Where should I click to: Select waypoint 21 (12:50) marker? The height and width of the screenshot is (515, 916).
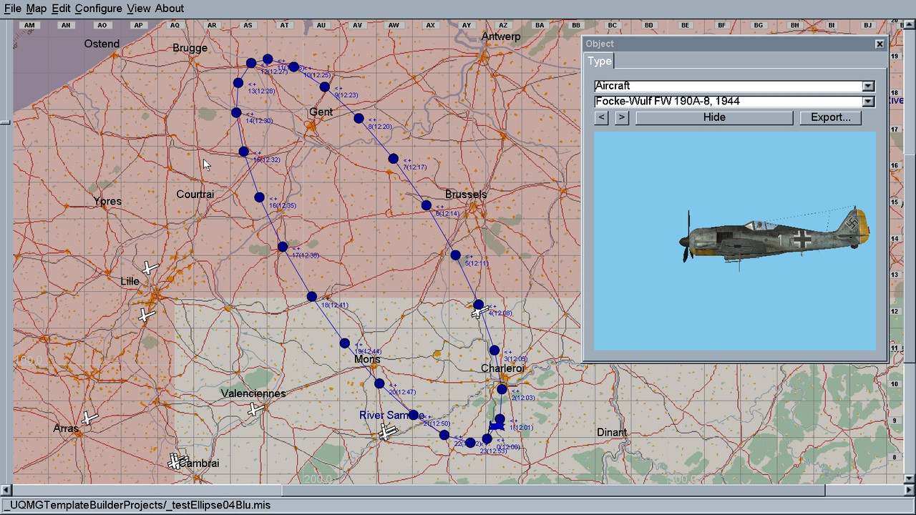pos(414,416)
